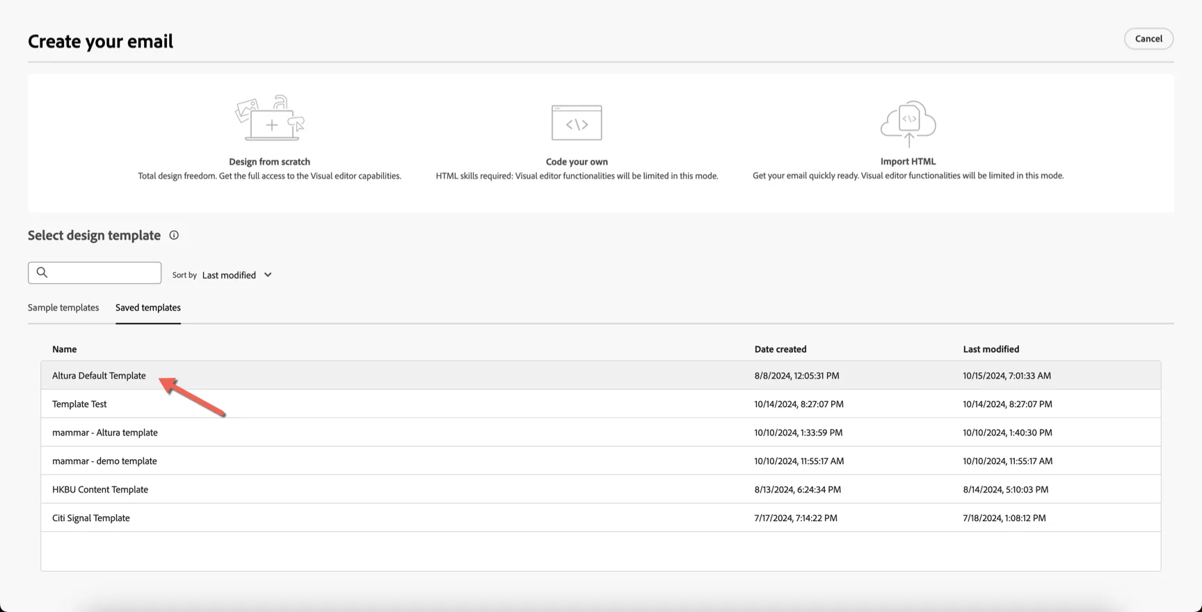This screenshot has height=612, width=1202.
Task: Click the info icon beside Select design template
Action: [174, 235]
